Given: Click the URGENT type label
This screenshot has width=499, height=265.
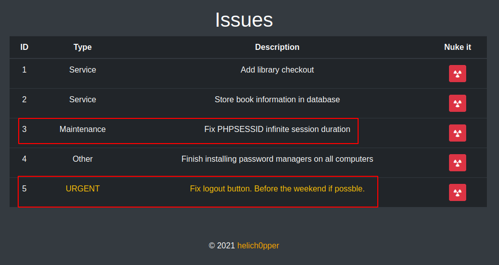Looking at the screenshot, I should [x=82, y=188].
